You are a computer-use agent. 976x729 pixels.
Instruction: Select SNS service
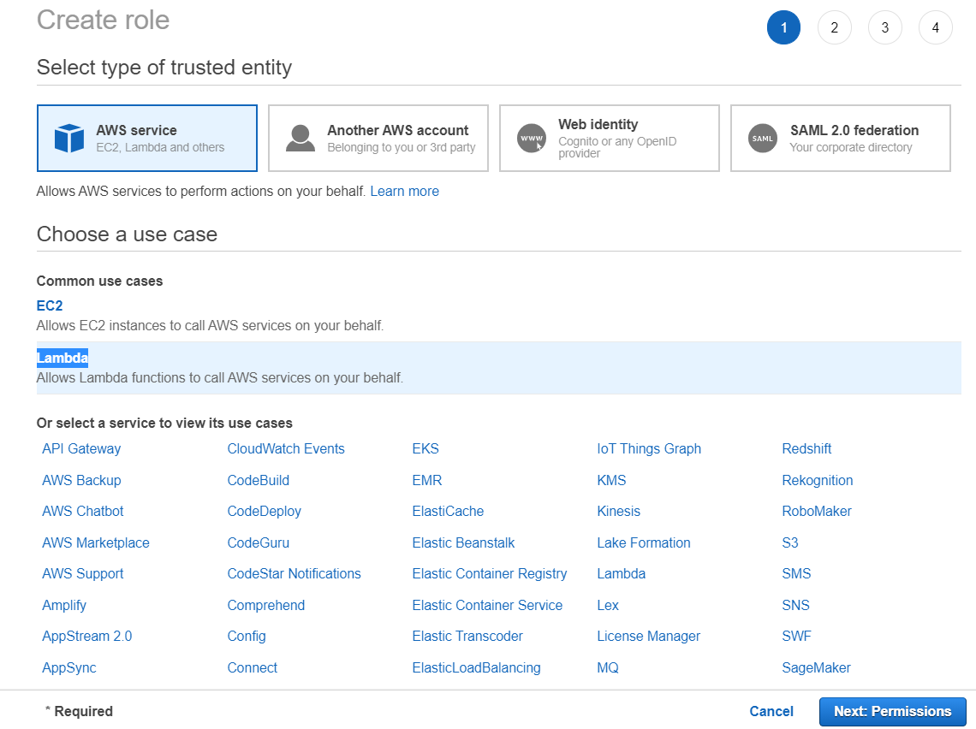[x=796, y=606]
